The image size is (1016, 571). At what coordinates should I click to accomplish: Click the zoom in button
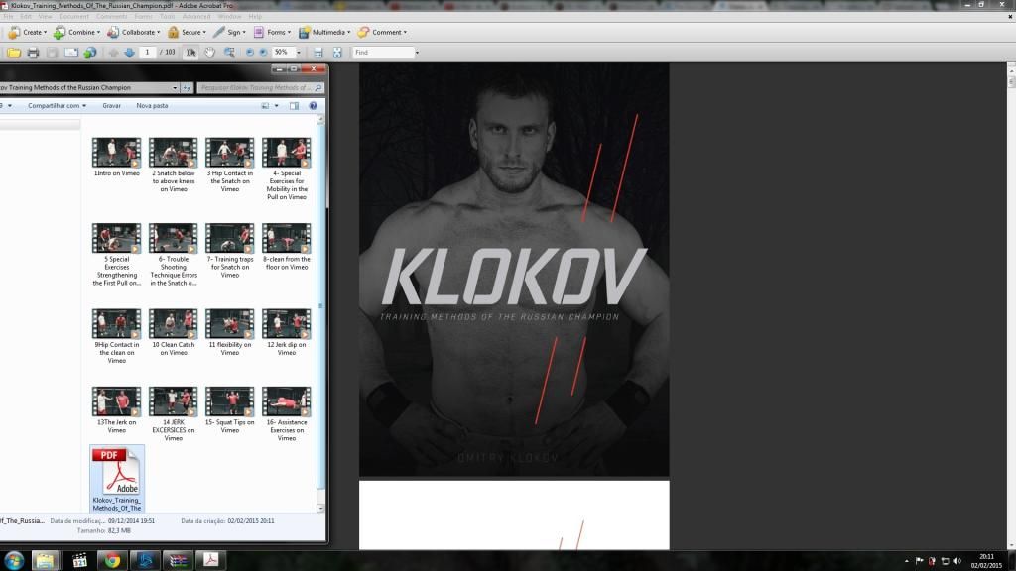(x=263, y=53)
